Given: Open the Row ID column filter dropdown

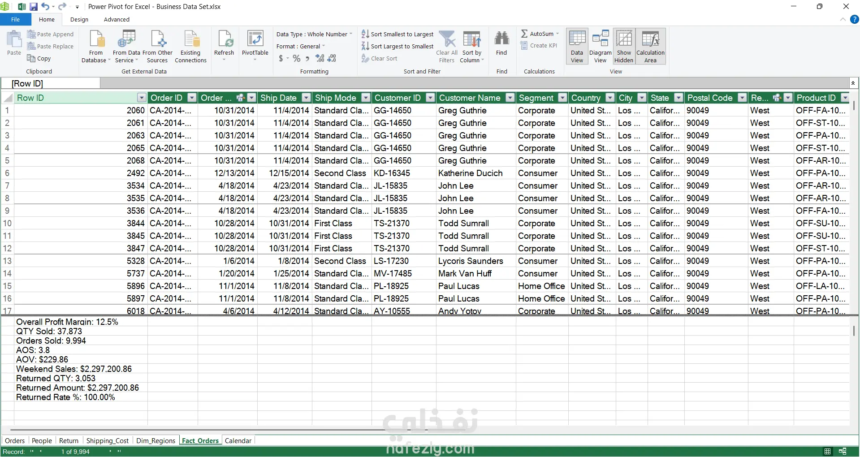Looking at the screenshot, I should pos(142,98).
